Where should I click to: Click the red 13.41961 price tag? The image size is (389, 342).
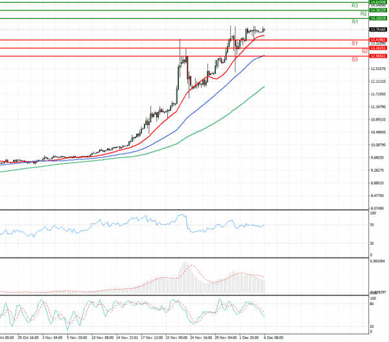pos(378,40)
